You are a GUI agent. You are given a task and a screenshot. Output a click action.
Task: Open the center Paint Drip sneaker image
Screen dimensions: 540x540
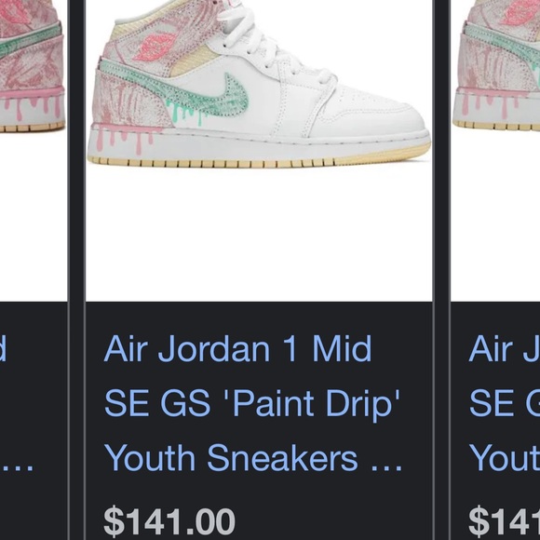click(x=259, y=151)
